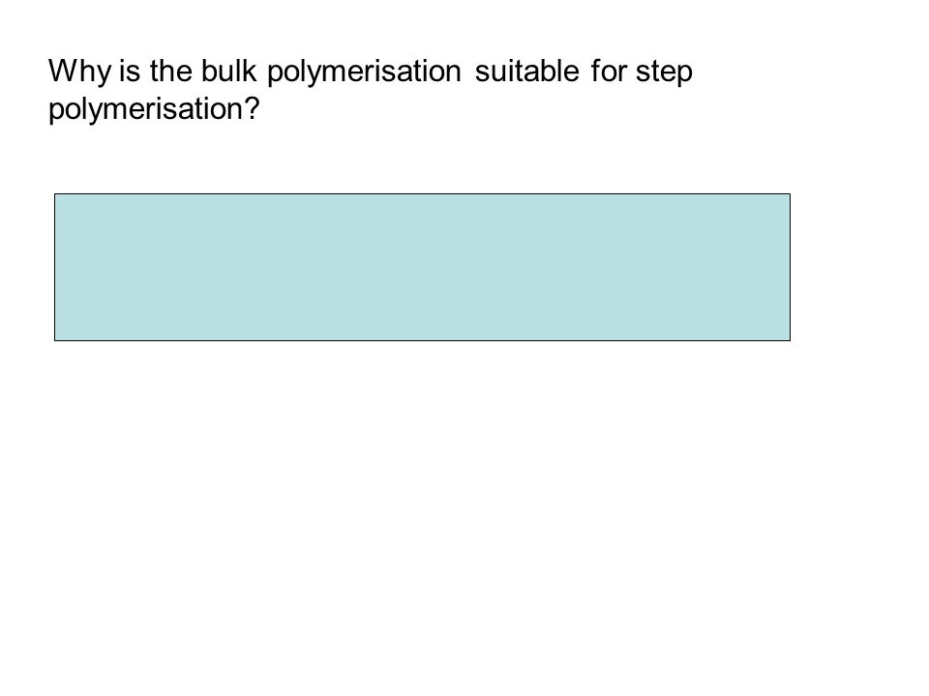Click the word "for" in the heading
929x696 pixels.
(608, 71)
